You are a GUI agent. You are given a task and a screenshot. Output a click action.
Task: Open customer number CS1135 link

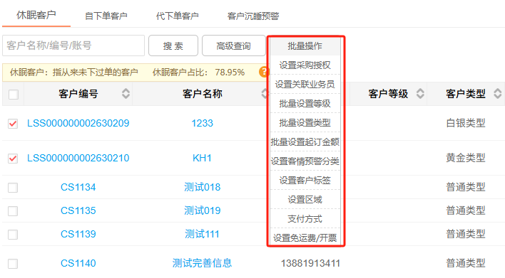(78, 210)
